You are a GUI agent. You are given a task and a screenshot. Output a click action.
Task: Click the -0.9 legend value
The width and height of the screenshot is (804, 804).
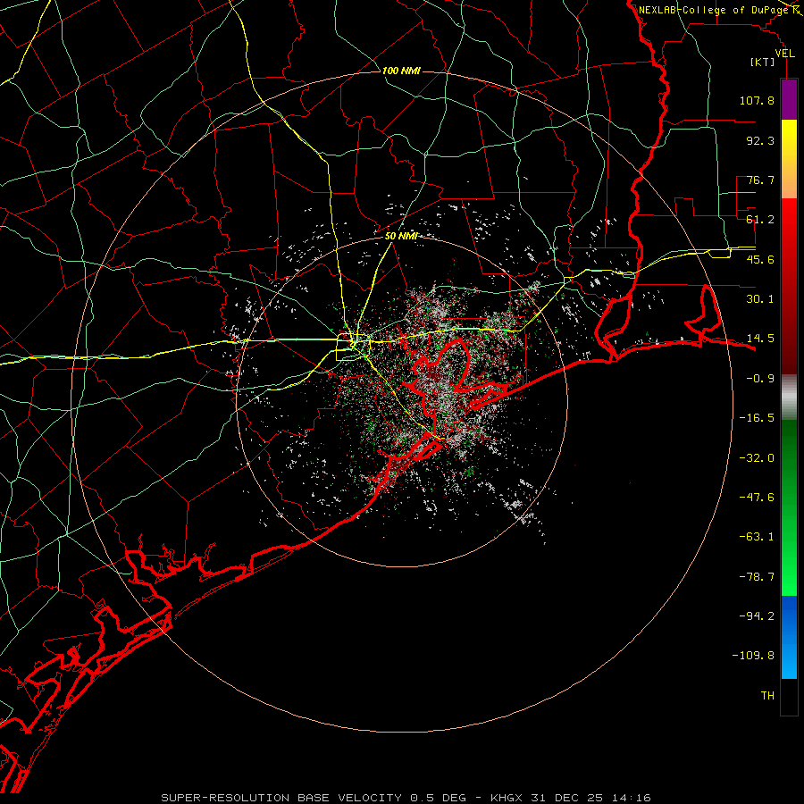[760, 379]
